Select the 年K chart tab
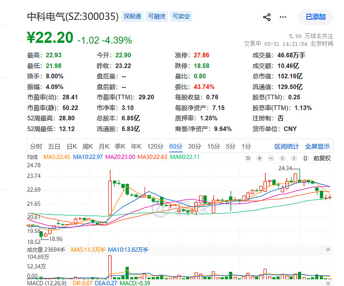The width and height of the screenshot is (344, 286). tap(136, 146)
